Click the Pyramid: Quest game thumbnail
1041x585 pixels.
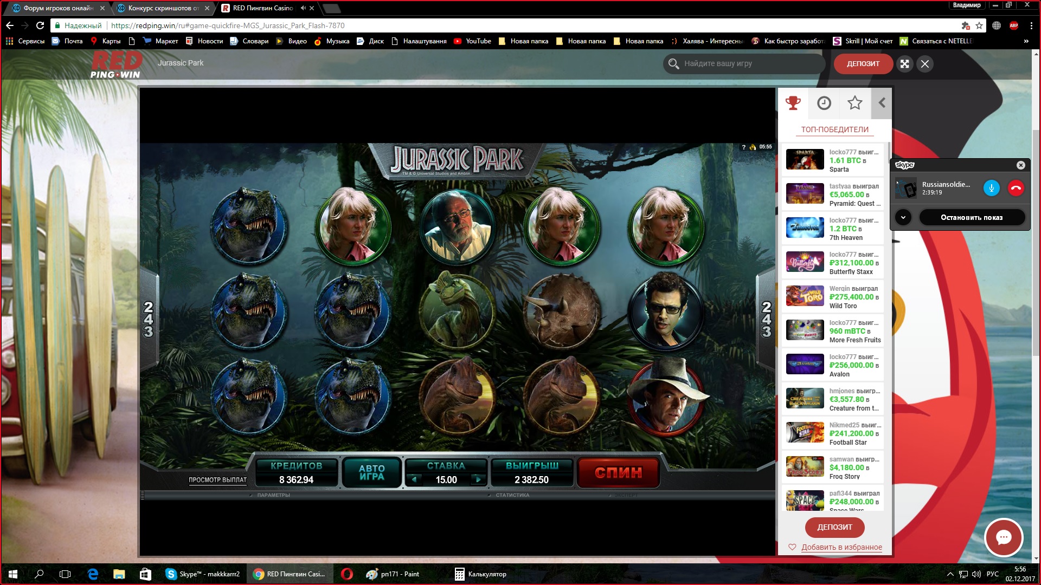pos(805,193)
